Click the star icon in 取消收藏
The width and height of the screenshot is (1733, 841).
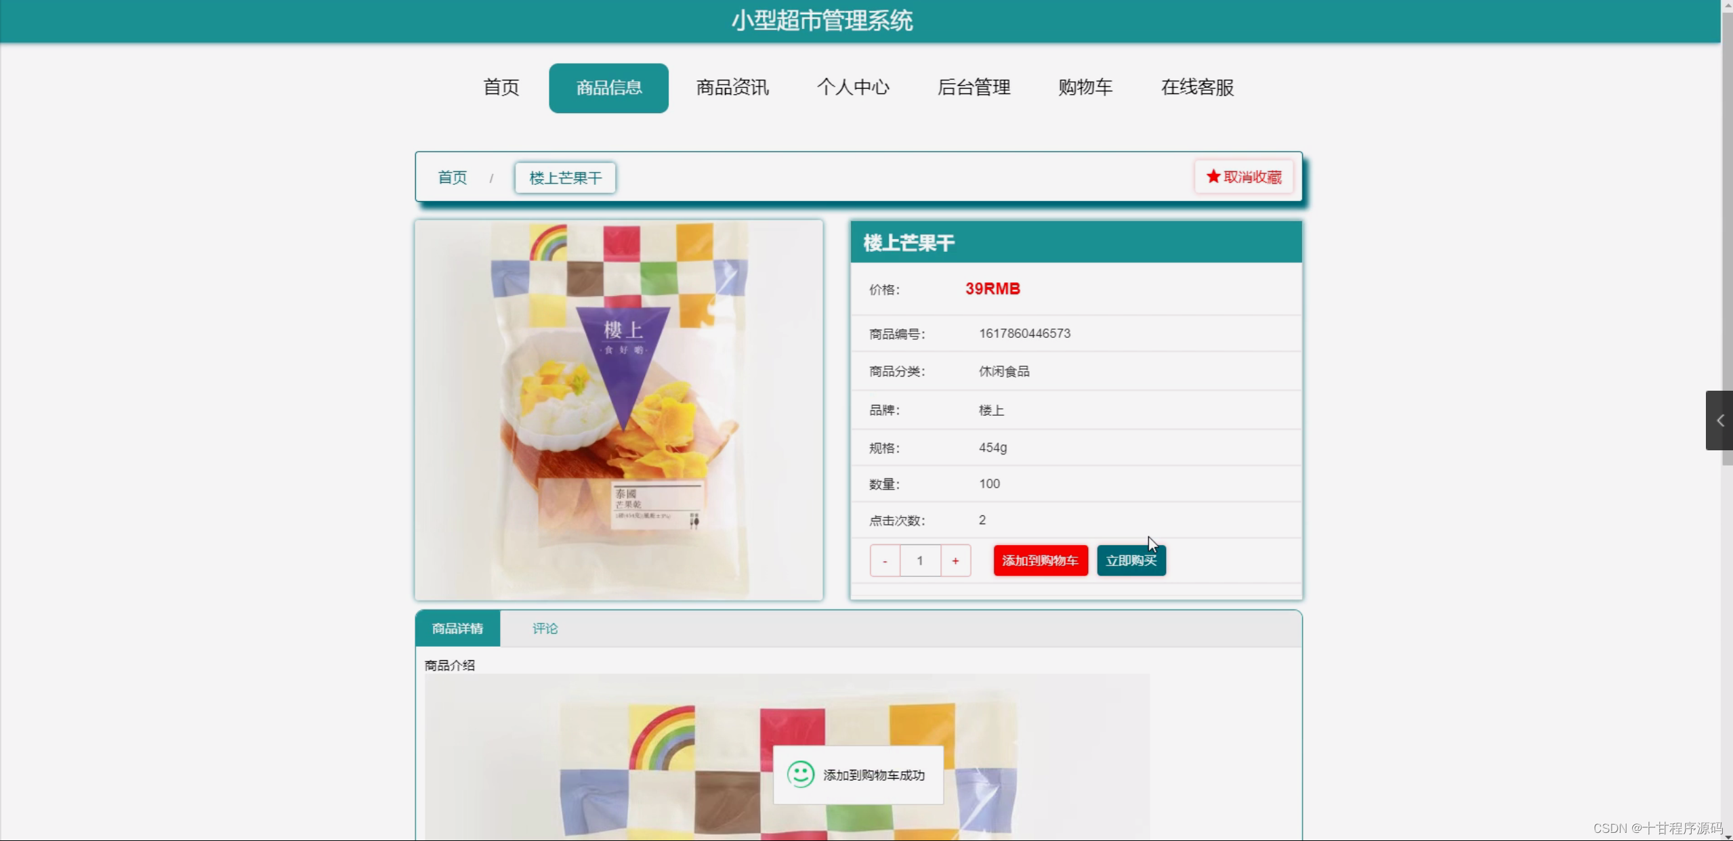click(x=1213, y=177)
